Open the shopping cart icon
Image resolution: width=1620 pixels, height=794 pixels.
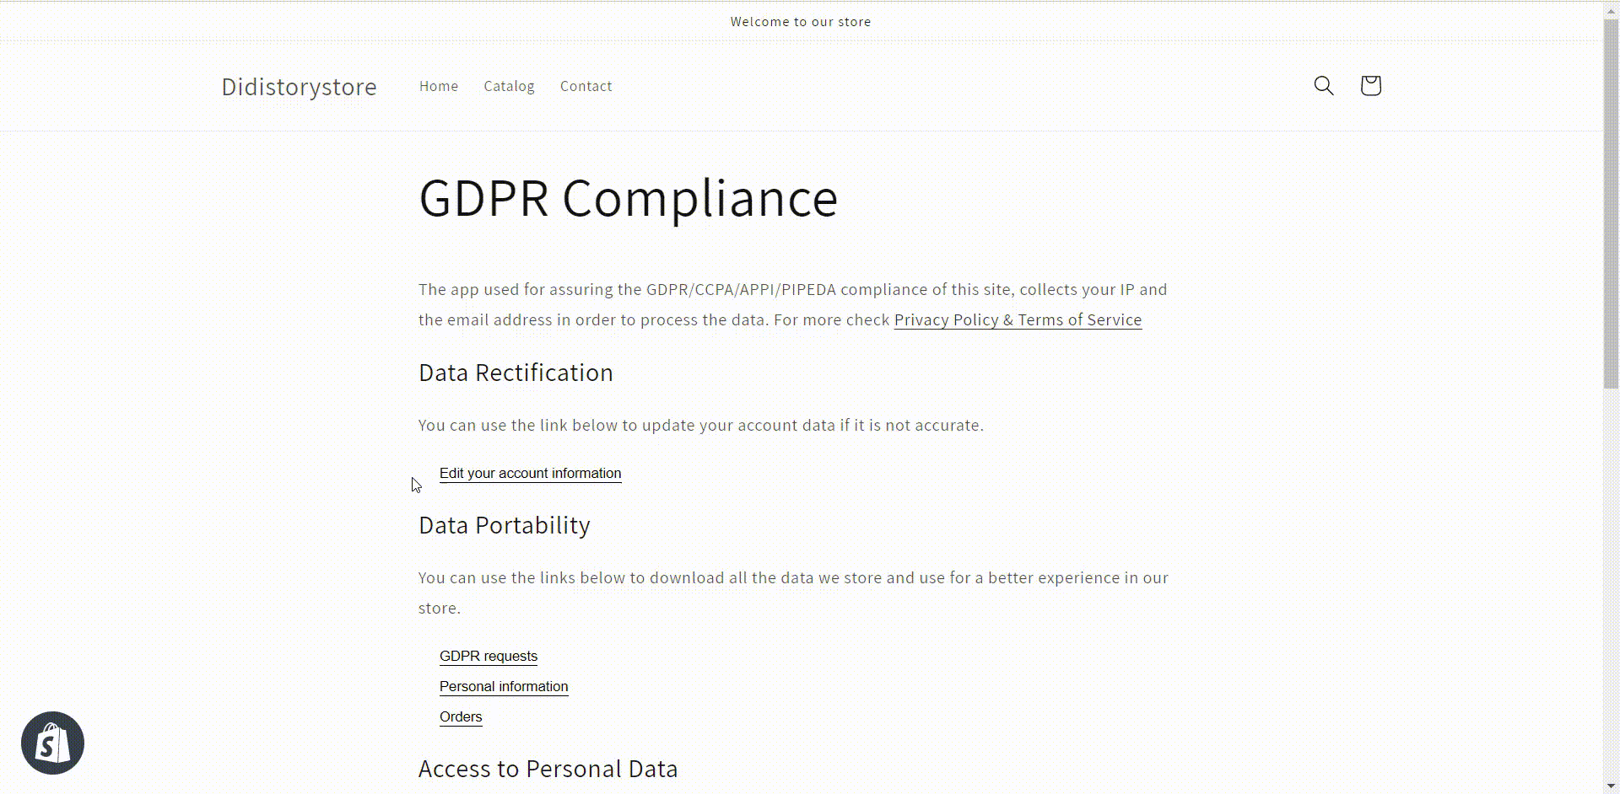point(1370,85)
